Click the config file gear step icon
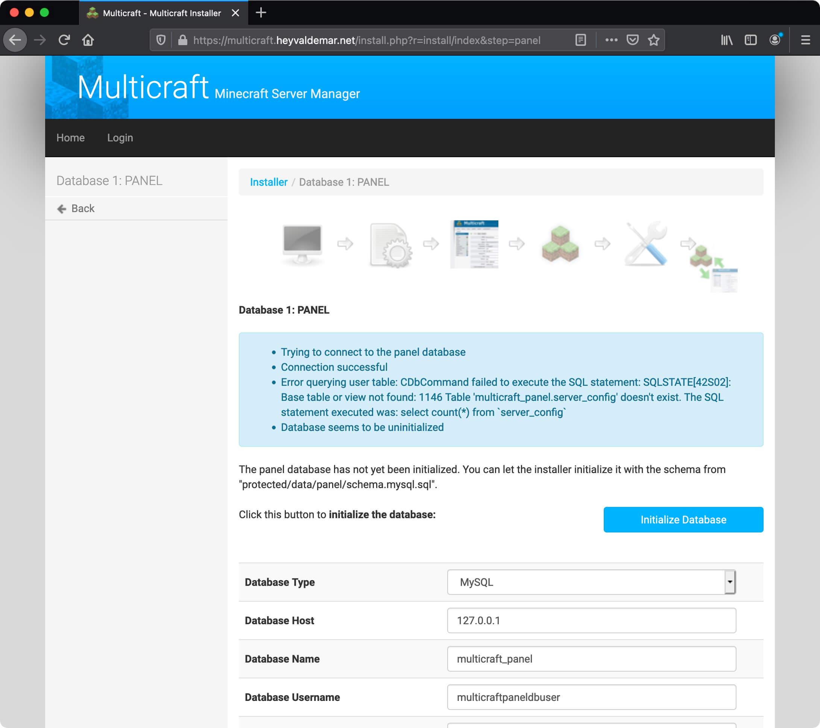Screen dimensions: 820x728 (391, 245)
